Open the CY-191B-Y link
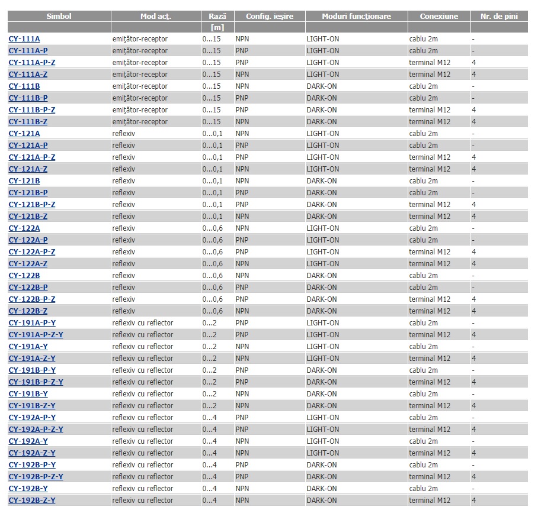 coord(28,394)
